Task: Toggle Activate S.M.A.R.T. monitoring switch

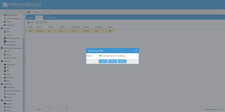Action: pos(101,56)
